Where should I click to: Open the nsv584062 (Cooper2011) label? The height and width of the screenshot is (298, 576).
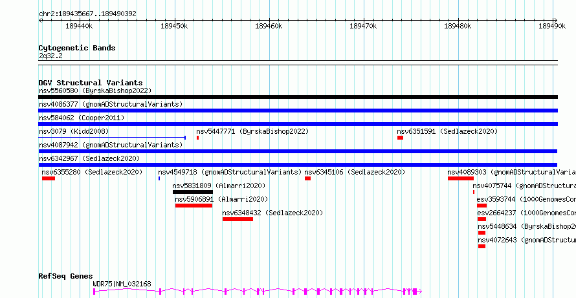(82, 118)
